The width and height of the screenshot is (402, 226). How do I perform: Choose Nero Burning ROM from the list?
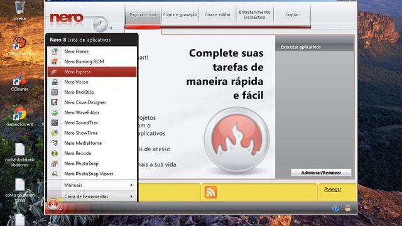(92, 62)
